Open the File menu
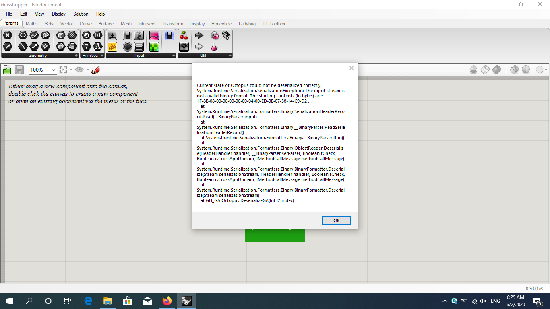 pyautogui.click(x=9, y=14)
